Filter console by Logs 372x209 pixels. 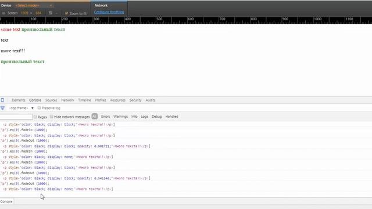click(x=145, y=116)
